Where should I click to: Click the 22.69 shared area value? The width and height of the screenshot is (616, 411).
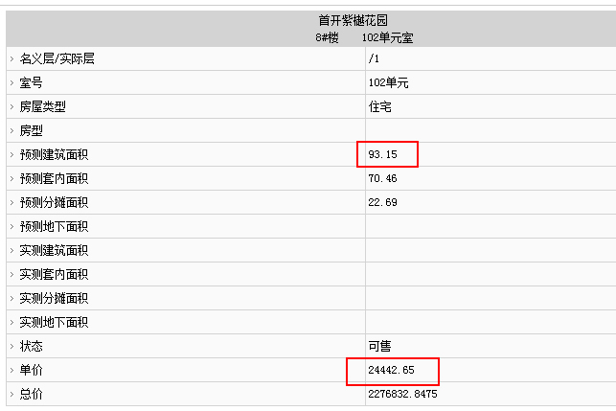[382, 202]
